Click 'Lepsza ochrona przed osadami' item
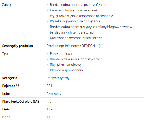This screenshot has width=144, height=120. point(73,10)
